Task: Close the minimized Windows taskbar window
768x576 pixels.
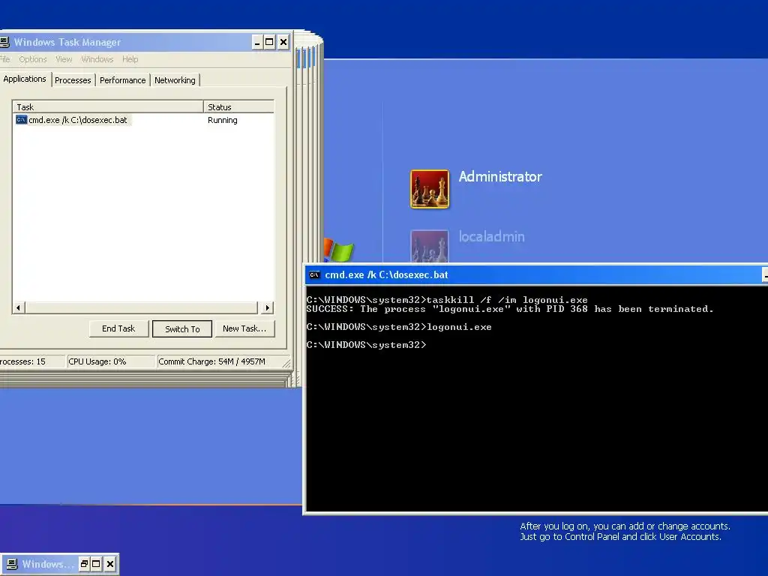Action: tap(110, 564)
